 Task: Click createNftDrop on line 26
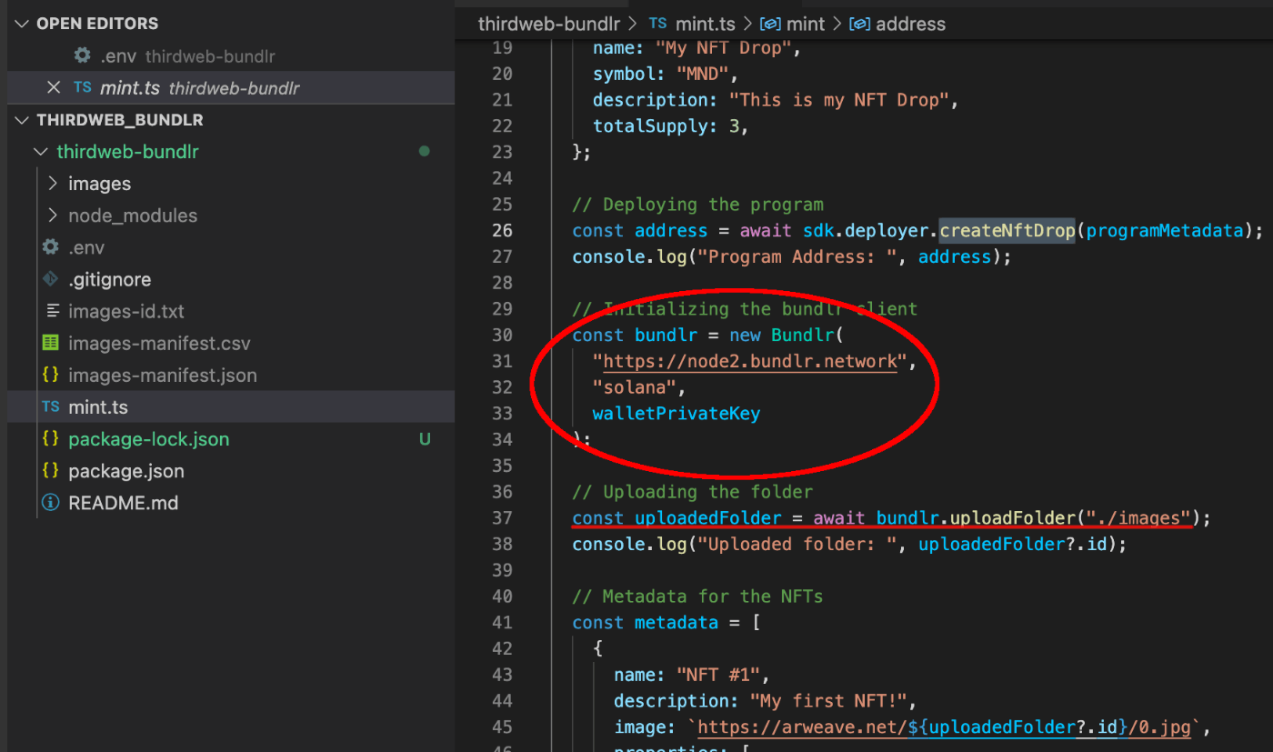(x=1007, y=230)
